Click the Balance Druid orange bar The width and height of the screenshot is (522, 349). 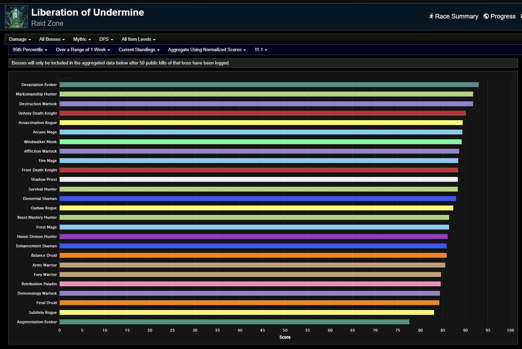pyautogui.click(x=253, y=255)
